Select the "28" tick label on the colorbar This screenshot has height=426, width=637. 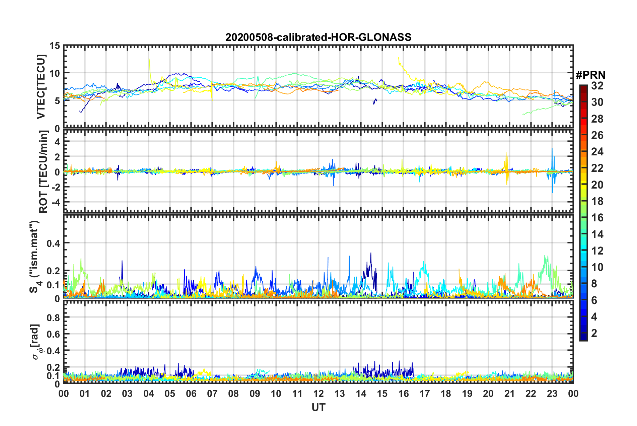[x=597, y=119]
